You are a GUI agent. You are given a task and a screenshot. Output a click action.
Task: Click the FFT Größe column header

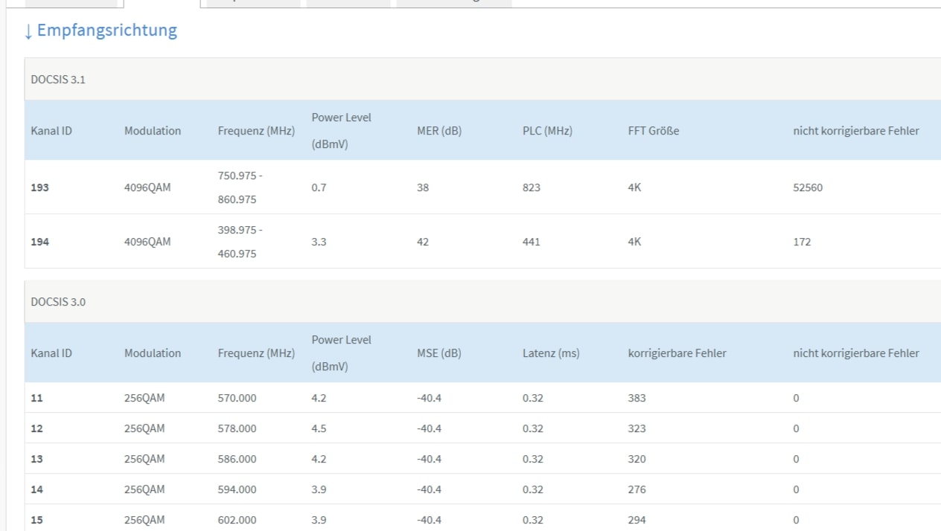tap(654, 131)
